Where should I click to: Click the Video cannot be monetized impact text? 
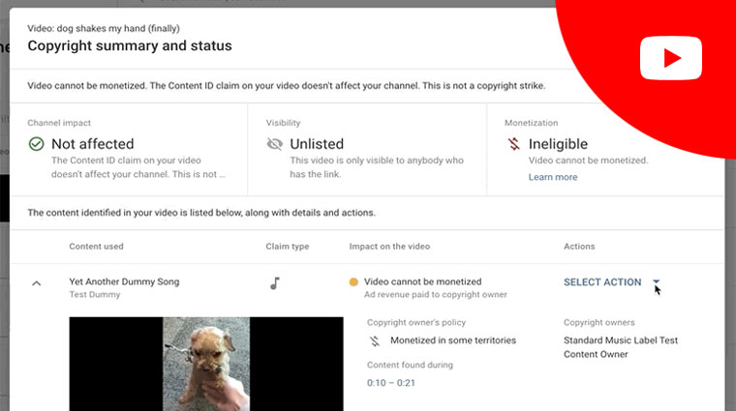click(x=422, y=281)
